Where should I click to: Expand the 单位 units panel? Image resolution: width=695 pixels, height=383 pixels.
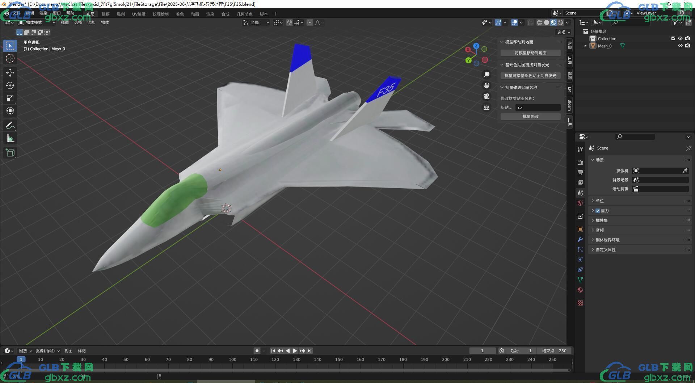click(600, 201)
